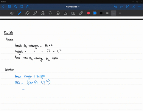Select the medium stroke width
The width and height of the screenshot is (143, 111).
click(114, 13)
